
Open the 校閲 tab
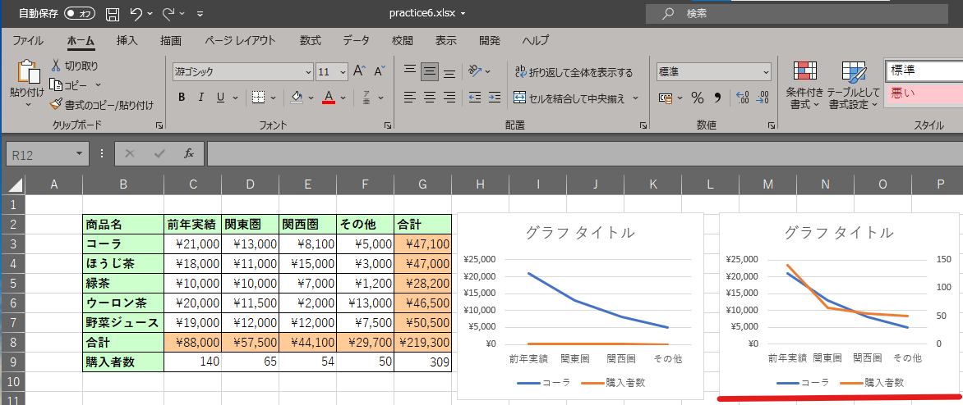(403, 41)
